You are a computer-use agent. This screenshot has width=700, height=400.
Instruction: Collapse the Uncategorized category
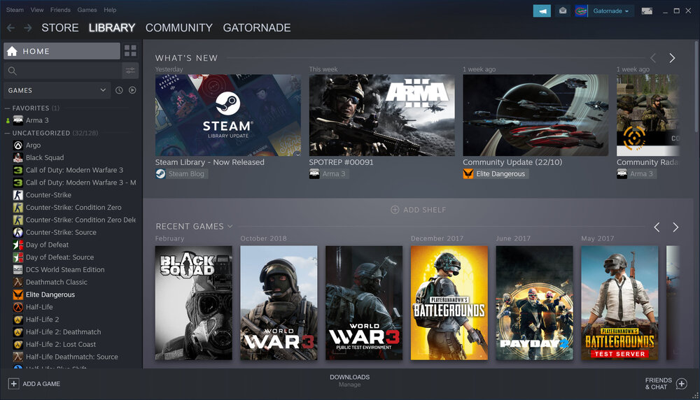[x=7, y=133]
